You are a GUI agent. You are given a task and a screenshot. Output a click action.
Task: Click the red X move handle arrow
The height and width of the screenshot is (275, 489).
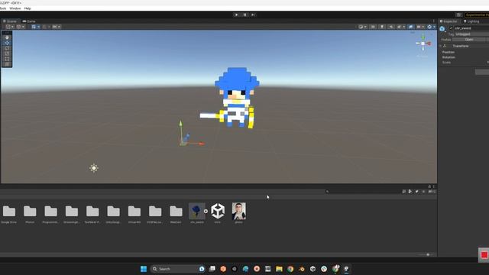tap(201, 144)
